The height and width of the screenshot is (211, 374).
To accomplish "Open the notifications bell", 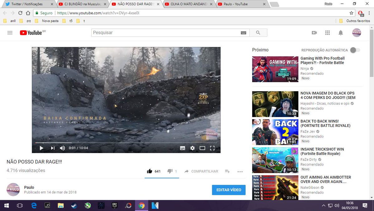I will click(x=341, y=33).
